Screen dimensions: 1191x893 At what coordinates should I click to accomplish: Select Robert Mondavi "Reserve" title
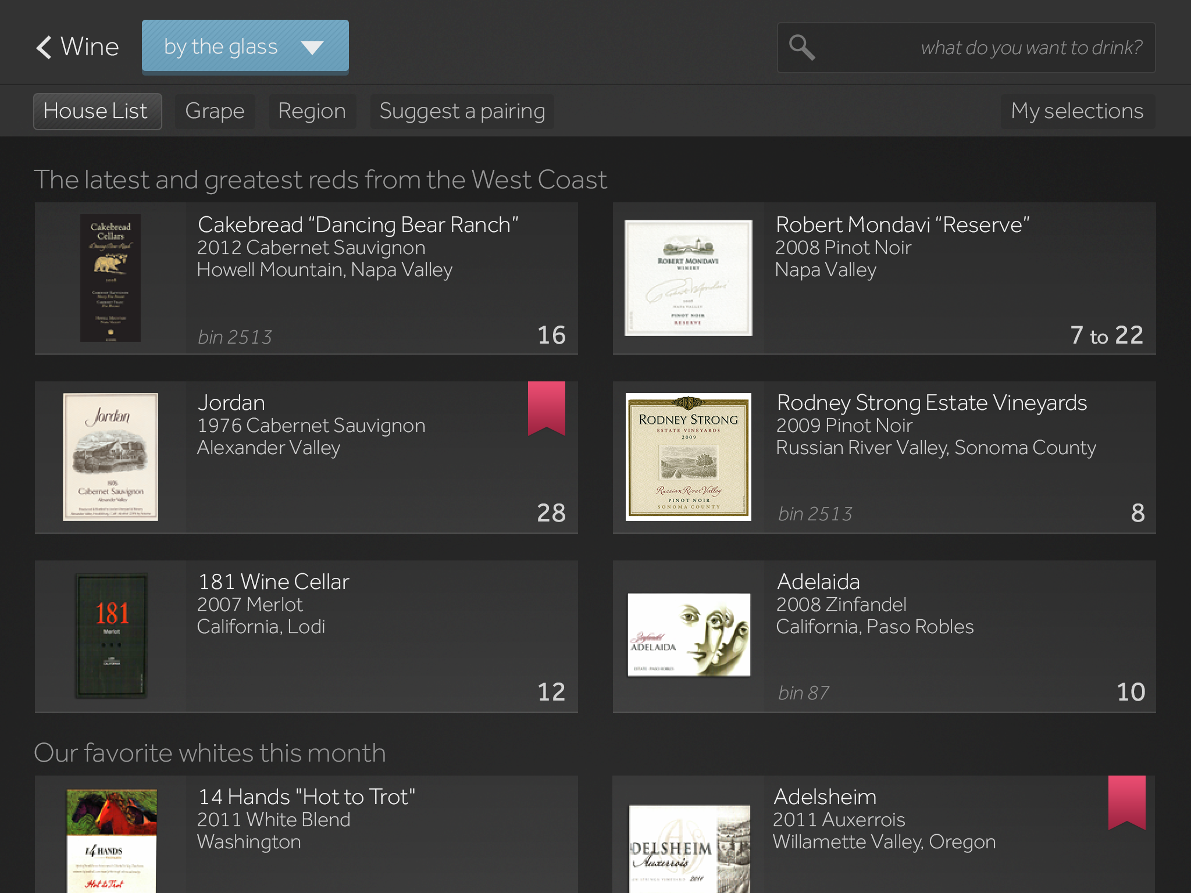903,225
